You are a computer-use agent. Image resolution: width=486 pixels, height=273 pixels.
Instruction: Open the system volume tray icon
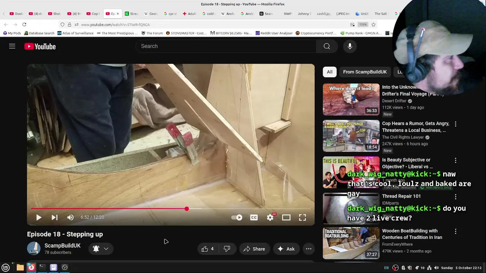[x=436, y=268]
